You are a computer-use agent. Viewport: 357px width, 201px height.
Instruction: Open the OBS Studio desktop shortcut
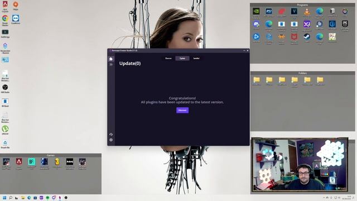(5, 88)
